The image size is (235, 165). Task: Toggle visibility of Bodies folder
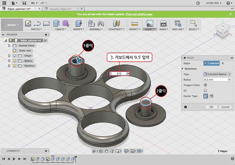[x=14, y=61]
